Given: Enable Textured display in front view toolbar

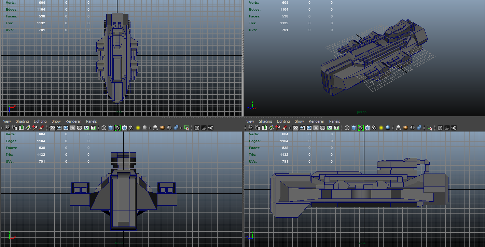Looking at the screenshot, I should coord(131,128).
